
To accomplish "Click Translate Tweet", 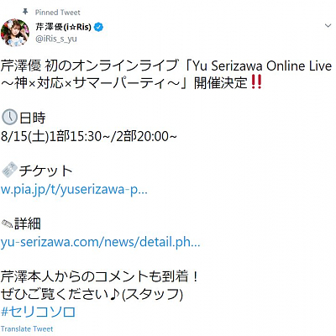I will [x=27, y=328].
